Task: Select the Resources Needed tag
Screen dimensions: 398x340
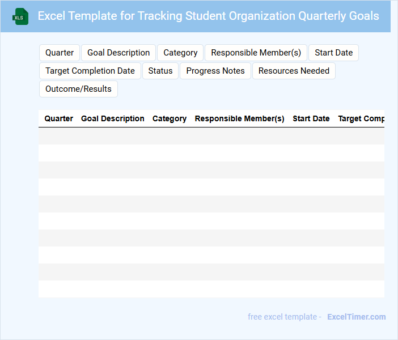Action: tap(294, 71)
